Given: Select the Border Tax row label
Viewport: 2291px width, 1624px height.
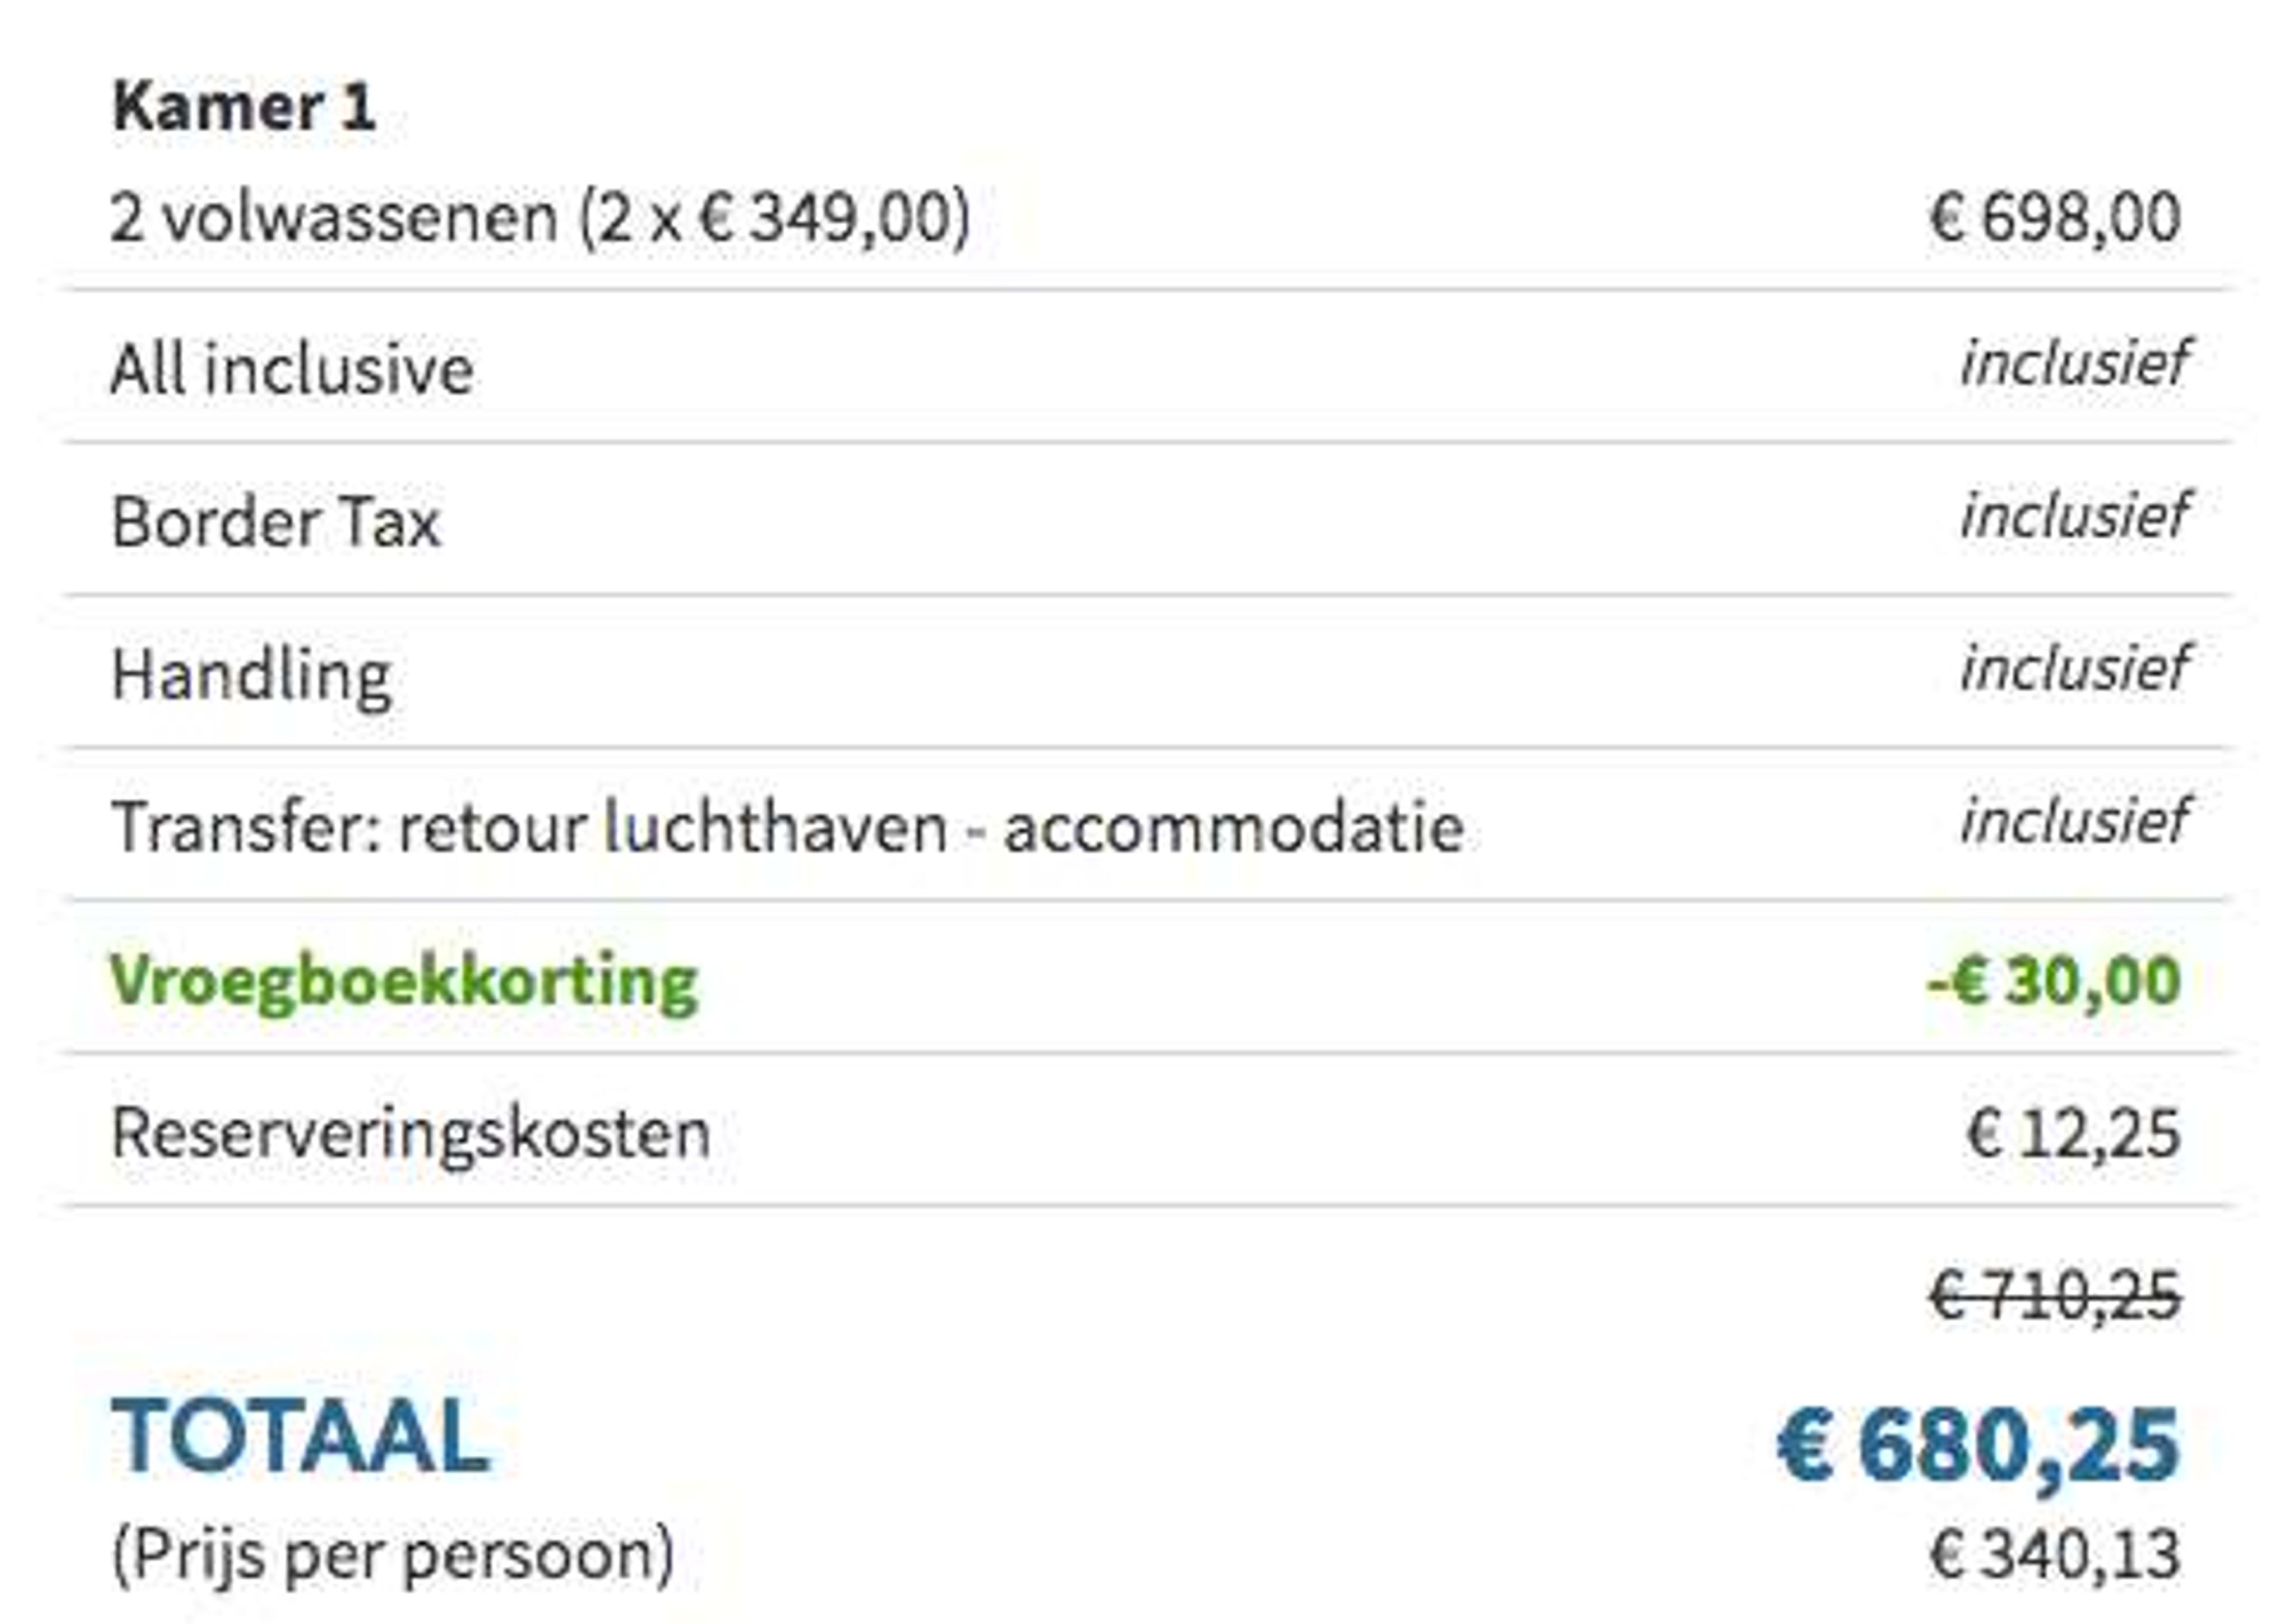Looking at the screenshot, I should click(276, 522).
